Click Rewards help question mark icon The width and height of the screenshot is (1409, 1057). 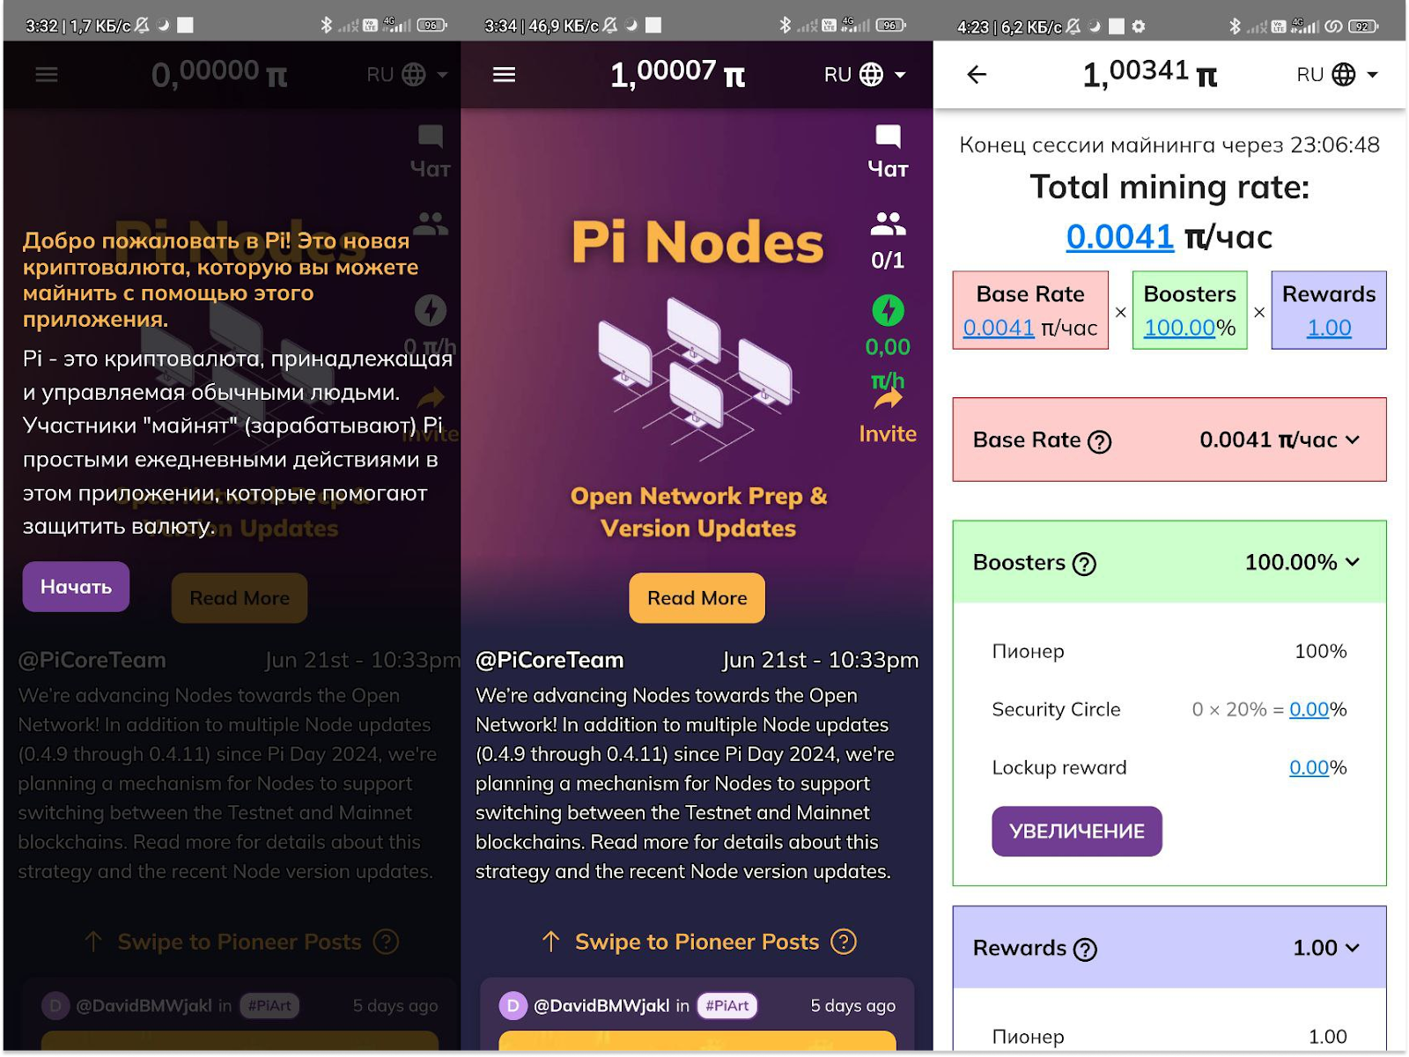pos(1085,950)
